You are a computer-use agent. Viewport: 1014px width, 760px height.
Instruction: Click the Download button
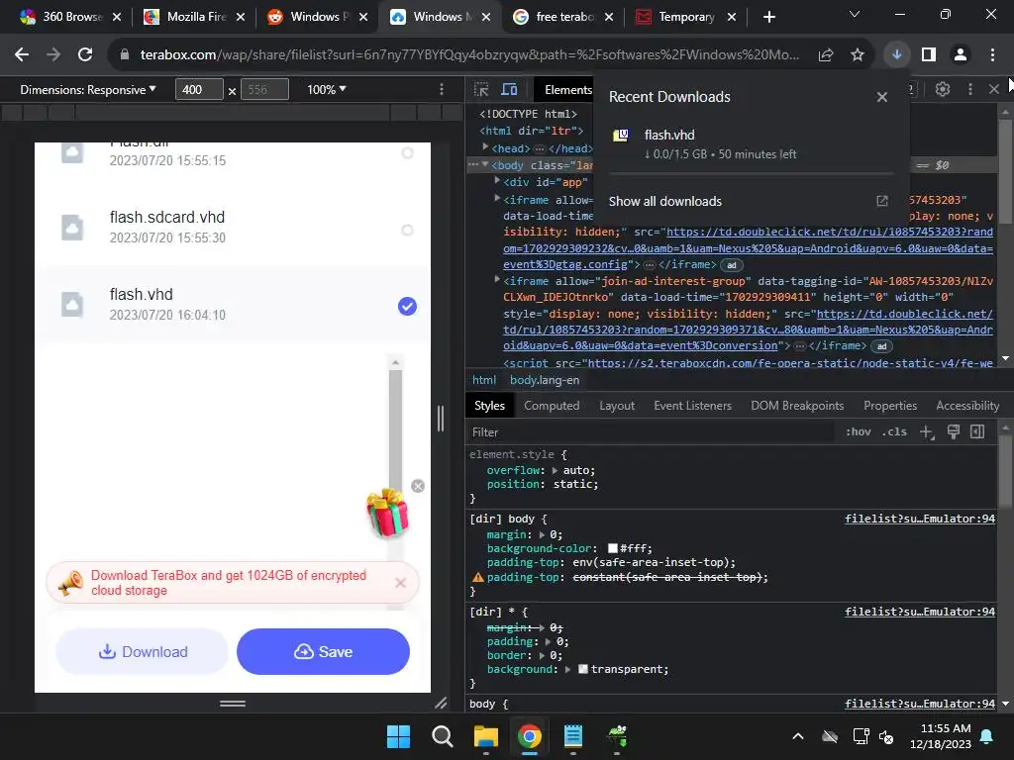click(143, 651)
